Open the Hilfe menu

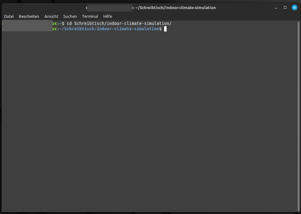coord(108,16)
